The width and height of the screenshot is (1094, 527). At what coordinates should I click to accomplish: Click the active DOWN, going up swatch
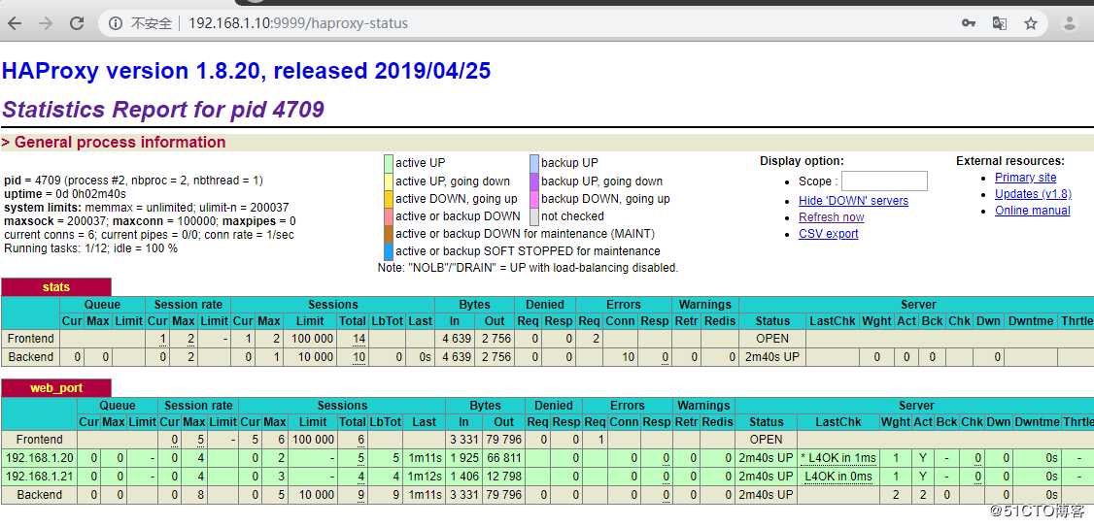pyautogui.click(x=388, y=199)
